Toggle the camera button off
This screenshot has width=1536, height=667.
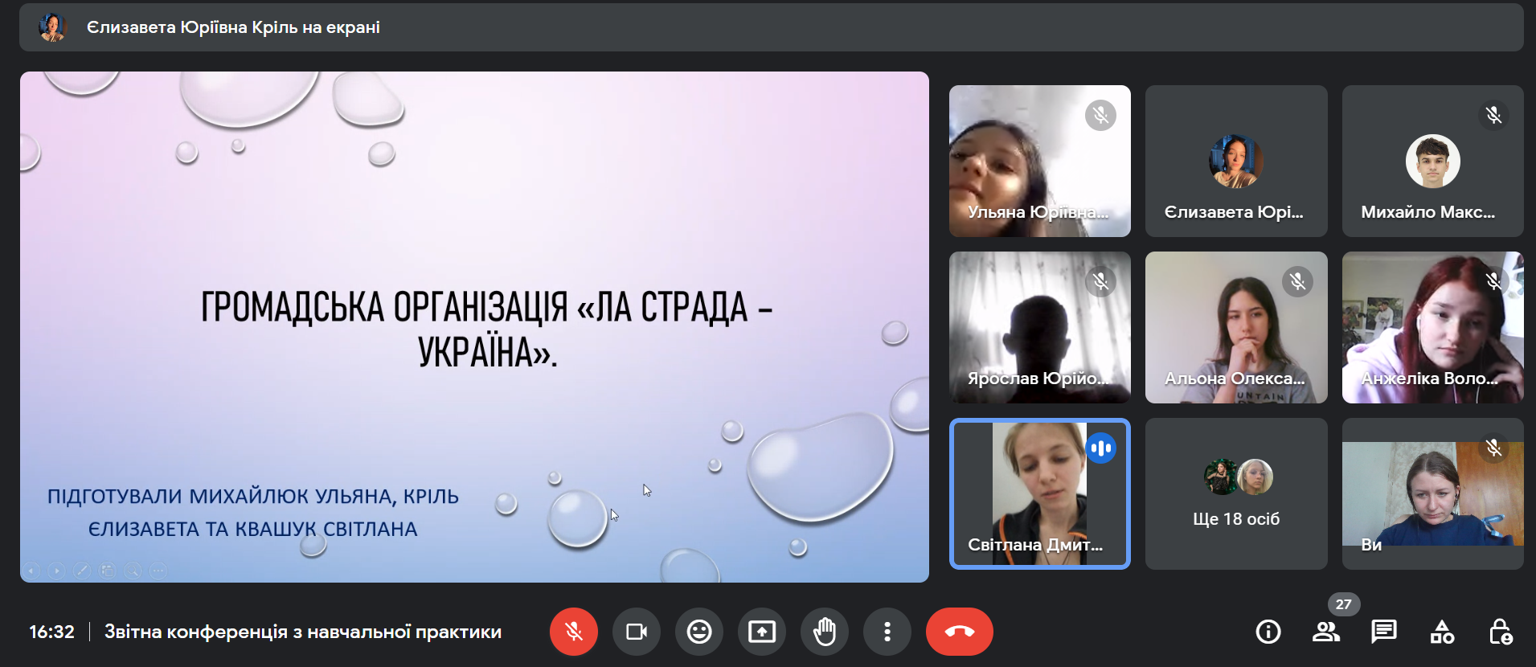tap(637, 632)
